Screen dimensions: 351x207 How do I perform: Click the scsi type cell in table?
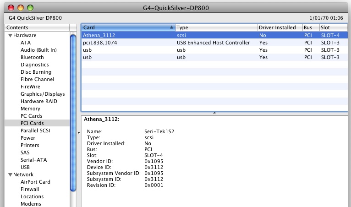click(181, 35)
